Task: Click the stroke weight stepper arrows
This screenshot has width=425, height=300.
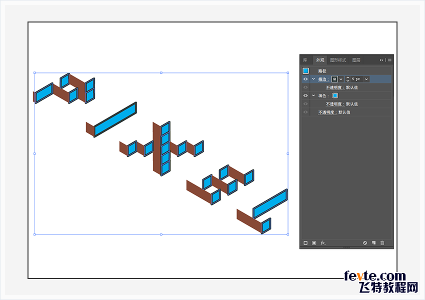Action: click(x=347, y=79)
